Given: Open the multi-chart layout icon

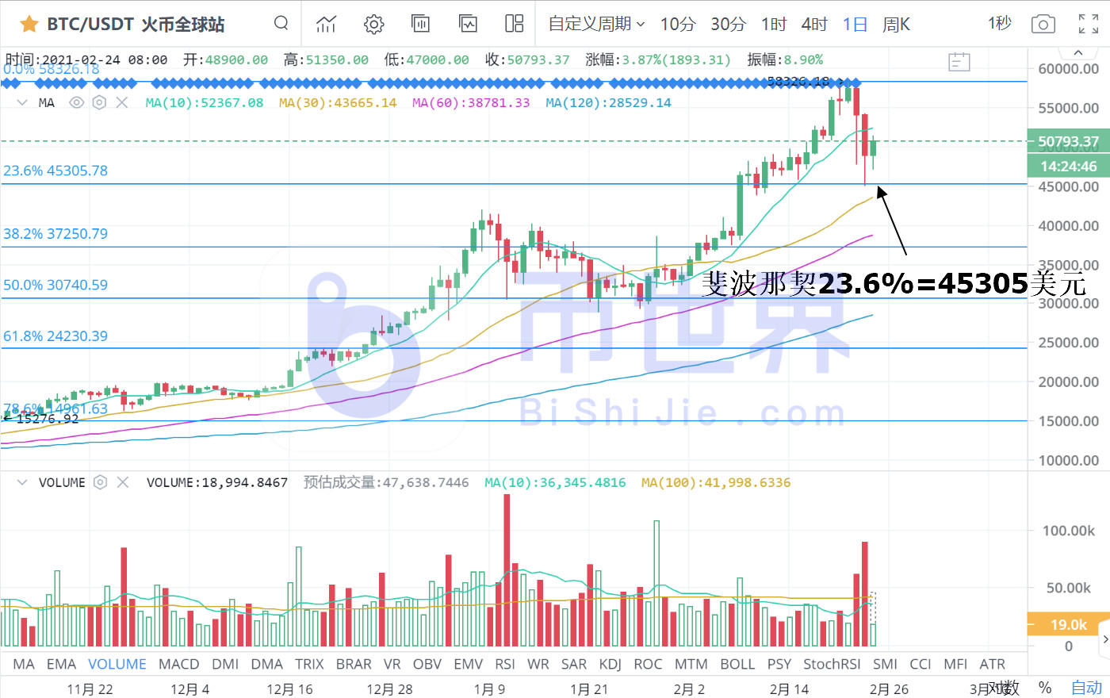Looking at the screenshot, I should (514, 24).
